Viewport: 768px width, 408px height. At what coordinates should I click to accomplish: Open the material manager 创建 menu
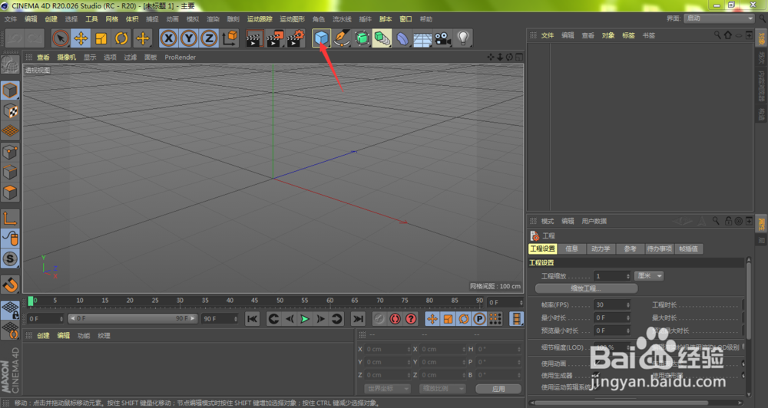tap(43, 336)
